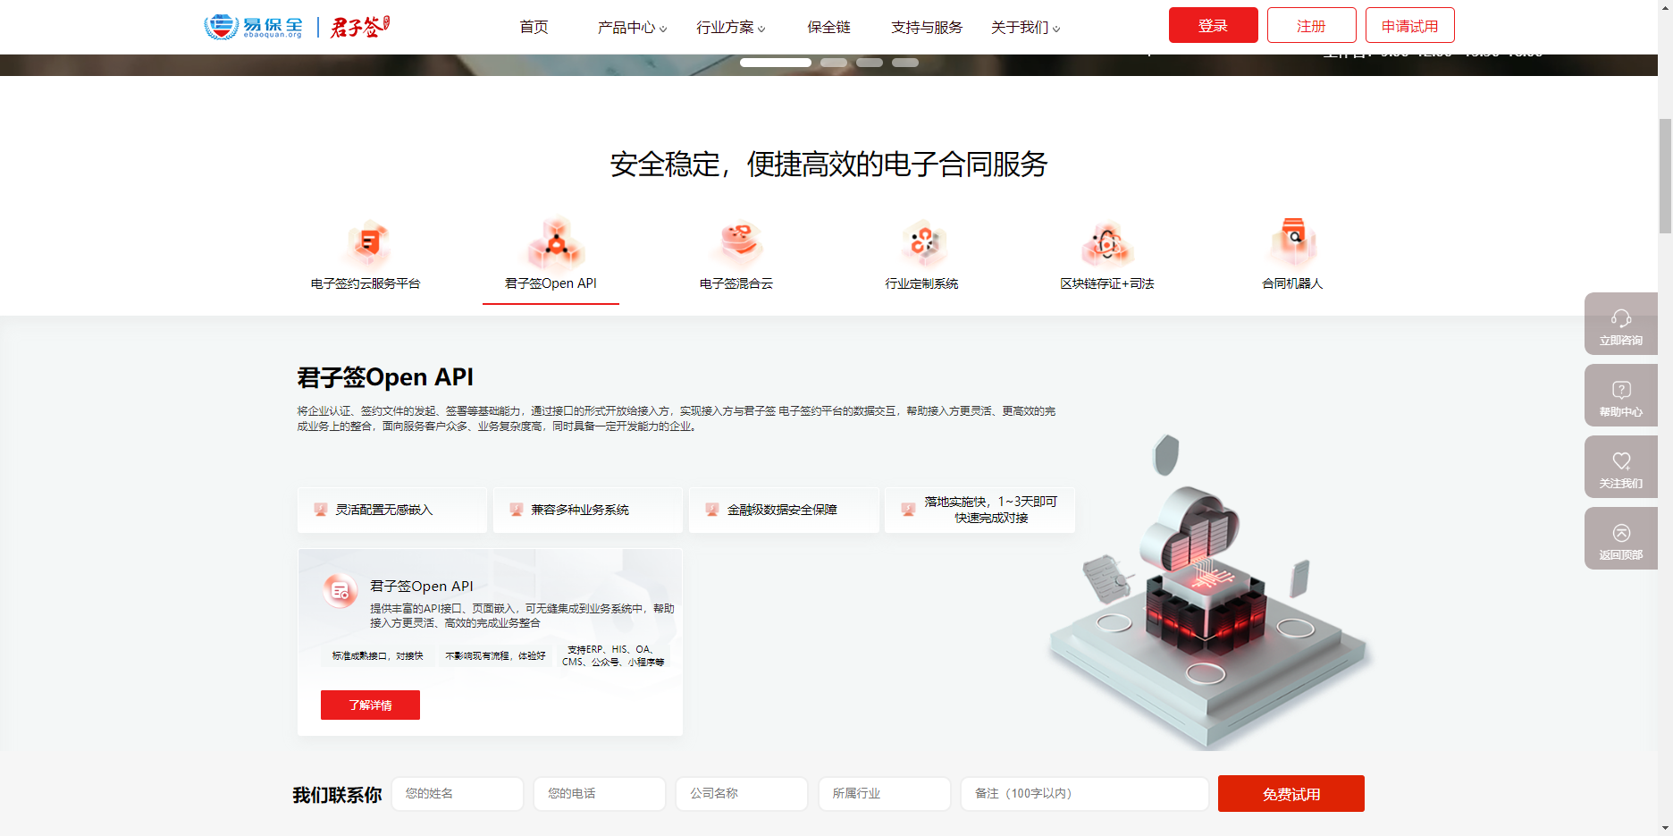Expand the 关于我们 dropdown menu
This screenshot has height=836, width=1673.
coord(1025,28)
